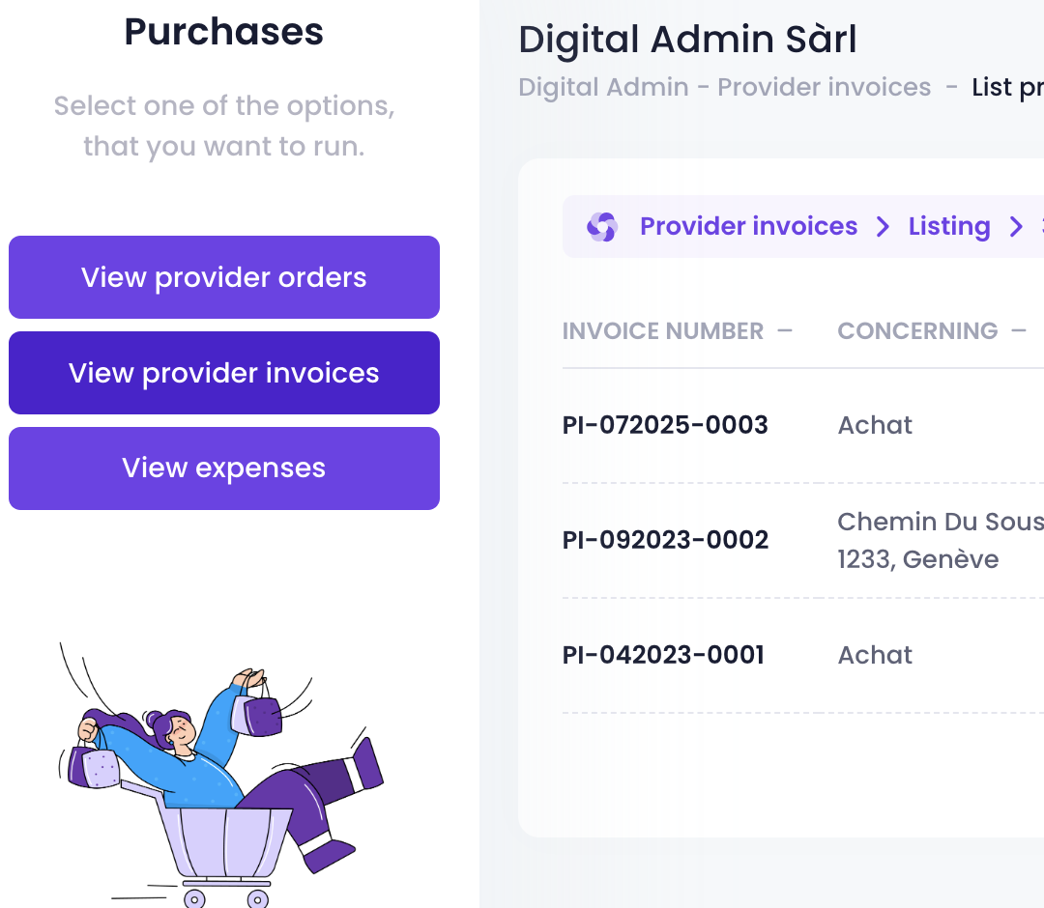Click Provider invoices in the breadcrumb
This screenshot has height=908, width=1044.
pyautogui.click(x=748, y=226)
